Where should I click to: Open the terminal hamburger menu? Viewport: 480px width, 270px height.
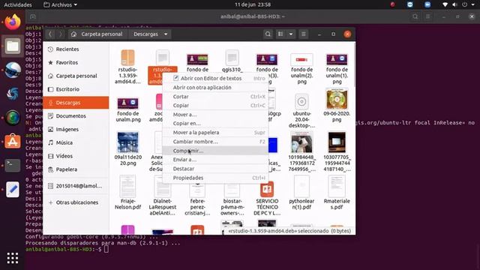click(x=428, y=16)
